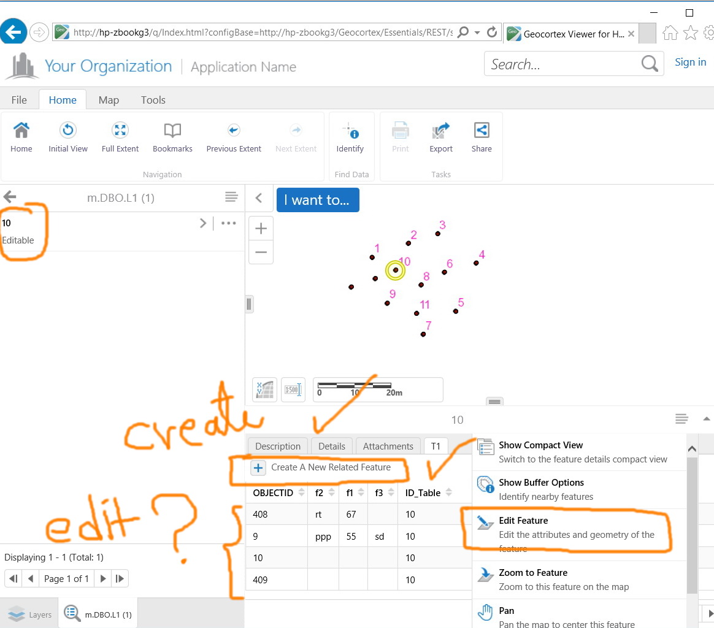Open the Export tool

pyautogui.click(x=441, y=137)
